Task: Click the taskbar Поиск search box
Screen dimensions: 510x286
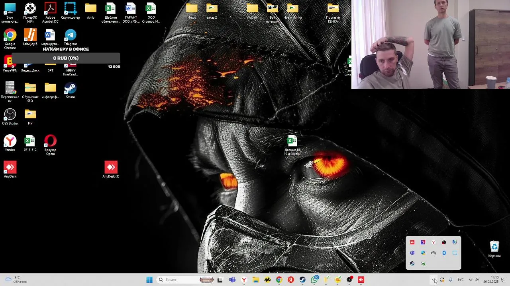Action: 186,280
